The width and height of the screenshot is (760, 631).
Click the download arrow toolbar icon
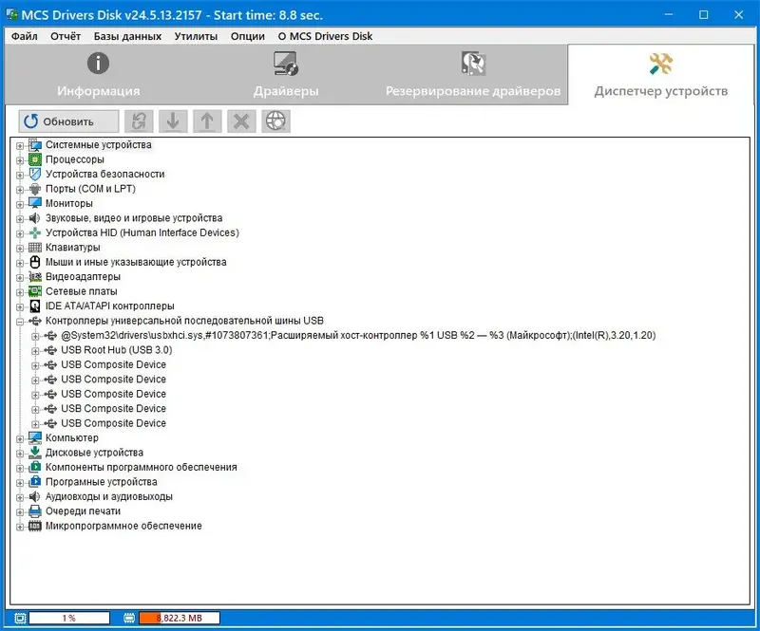point(173,121)
